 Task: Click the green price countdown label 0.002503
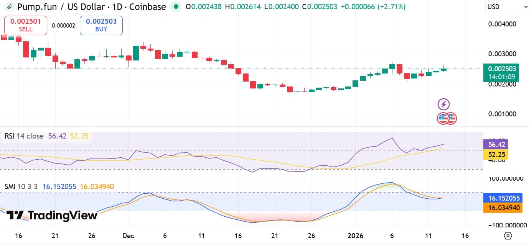click(501, 72)
